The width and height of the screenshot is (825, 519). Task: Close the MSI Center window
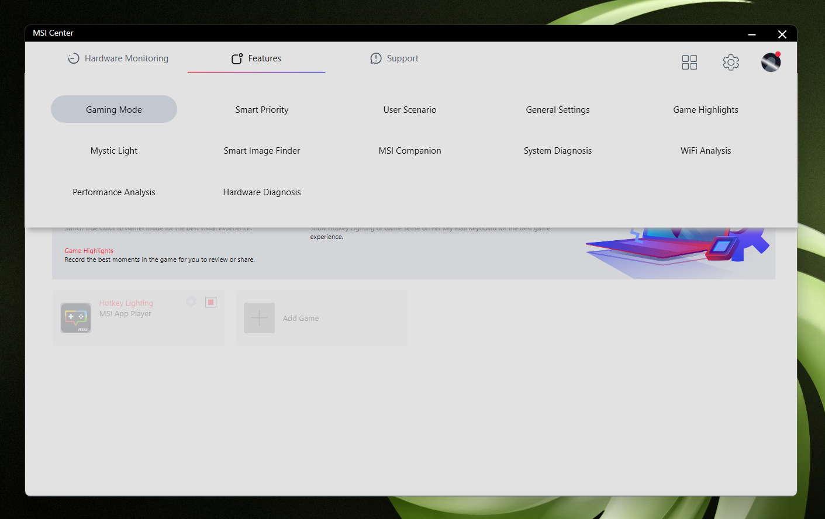click(x=782, y=34)
